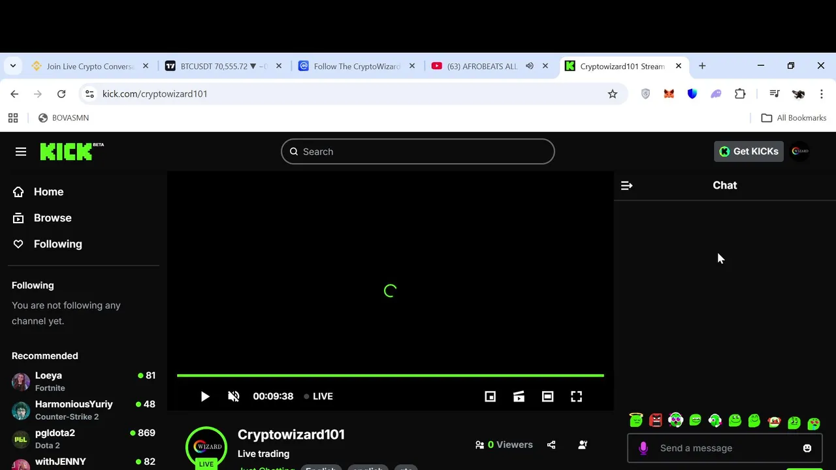The width and height of the screenshot is (836, 470).
Task: Click the Get KICKs button
Action: [748, 151]
